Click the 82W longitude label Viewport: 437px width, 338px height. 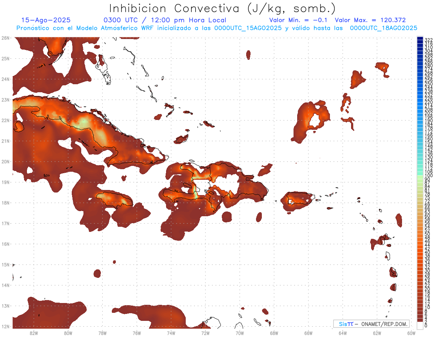coord(34,333)
